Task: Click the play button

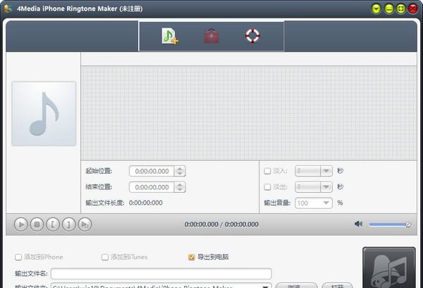Action: pos(21,224)
